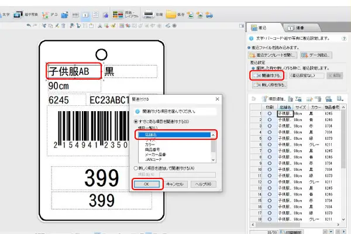Click the panel toggle icon at canvas top-right
351x234 pixels.
coord(241,26)
